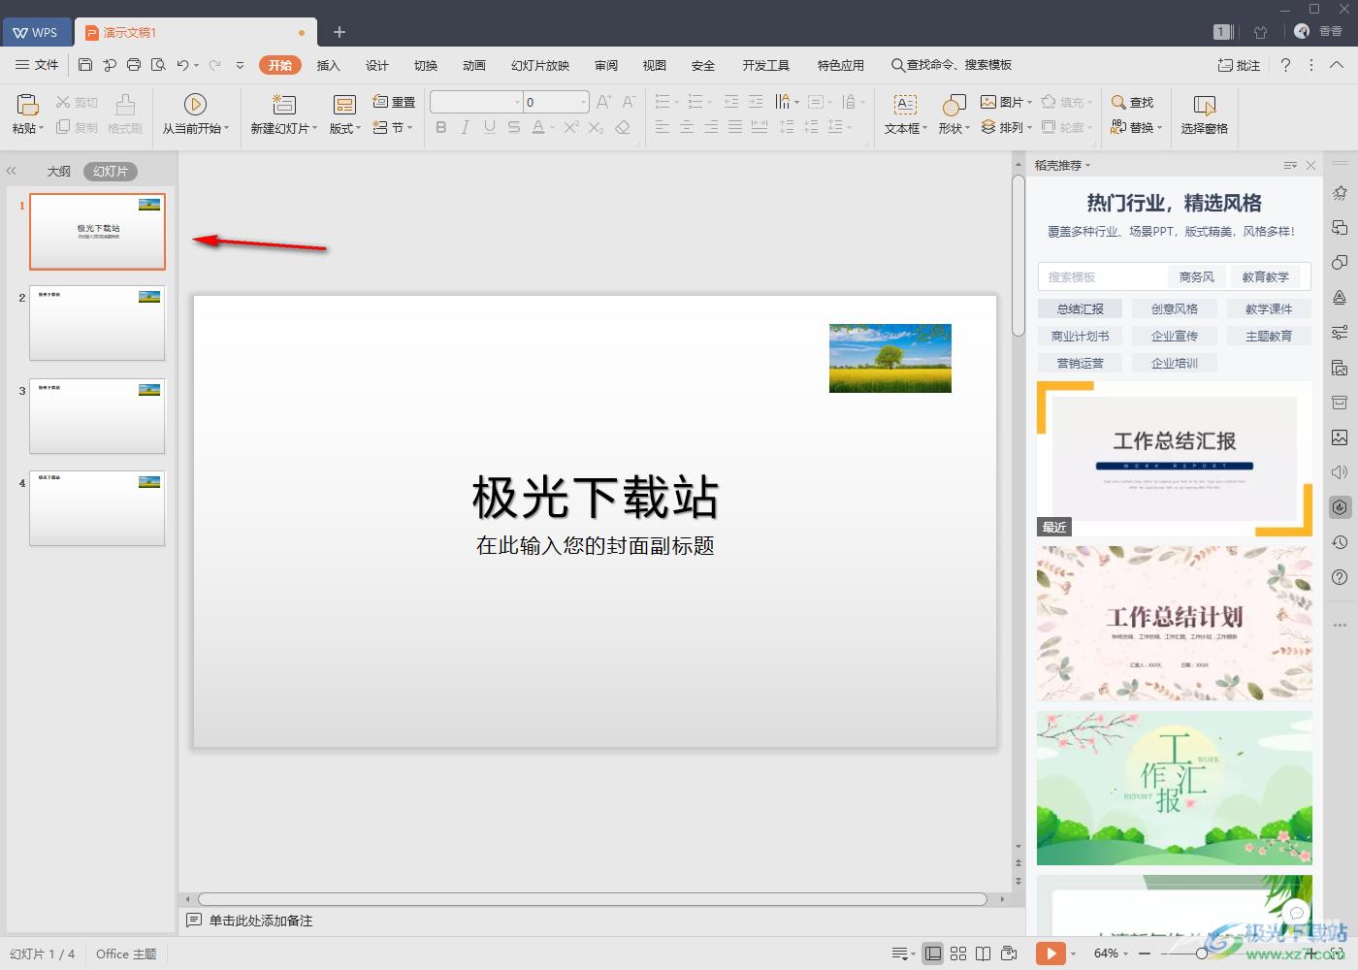The width and height of the screenshot is (1358, 970).
Task: Open the 视图 View tab
Action: tap(655, 65)
